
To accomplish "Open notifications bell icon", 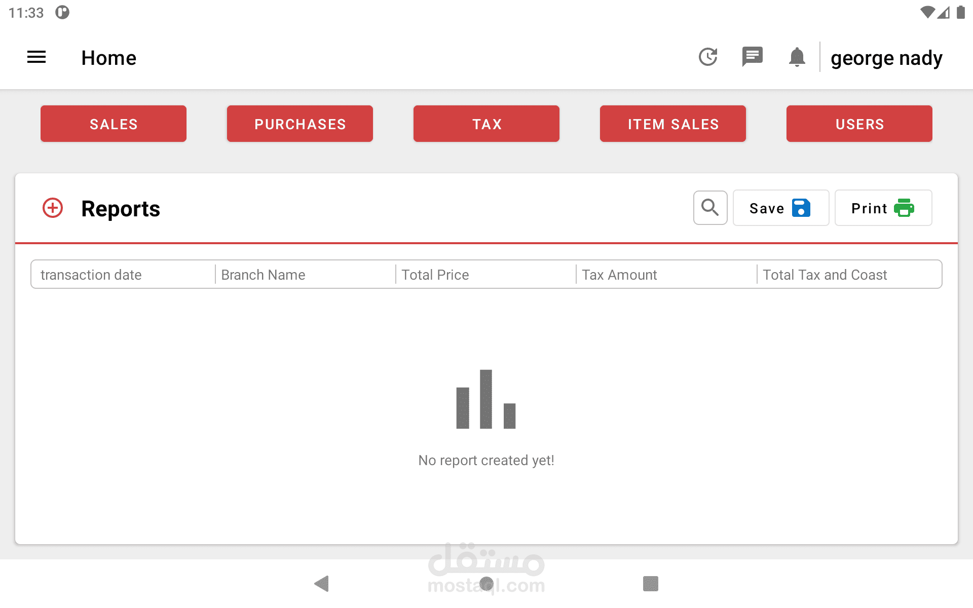I will (797, 57).
